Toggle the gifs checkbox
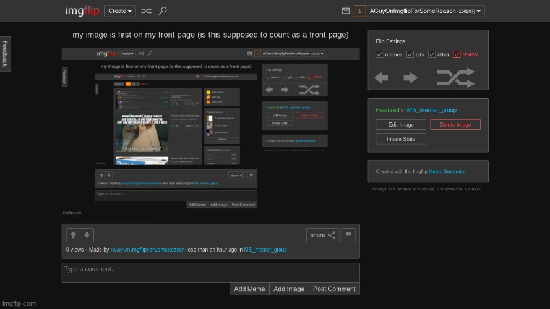This screenshot has width=550, height=309. pyautogui.click(x=410, y=54)
